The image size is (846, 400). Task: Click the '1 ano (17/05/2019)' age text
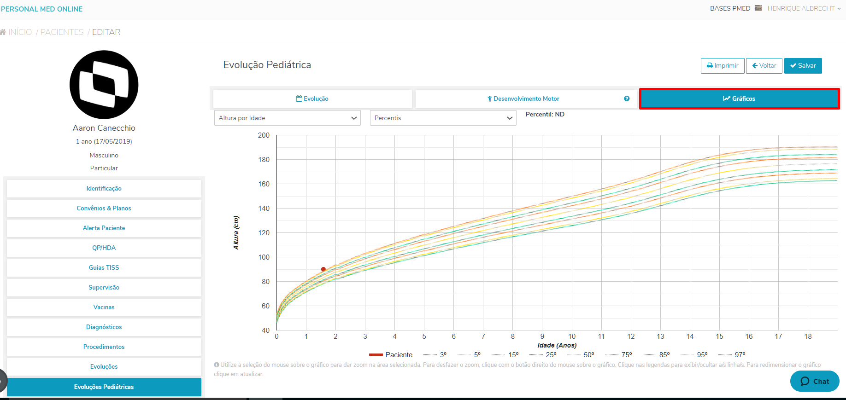click(104, 141)
